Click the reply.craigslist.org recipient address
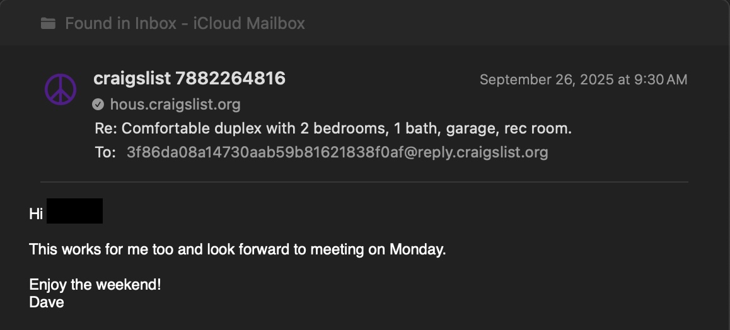This screenshot has width=730, height=330. [x=337, y=152]
